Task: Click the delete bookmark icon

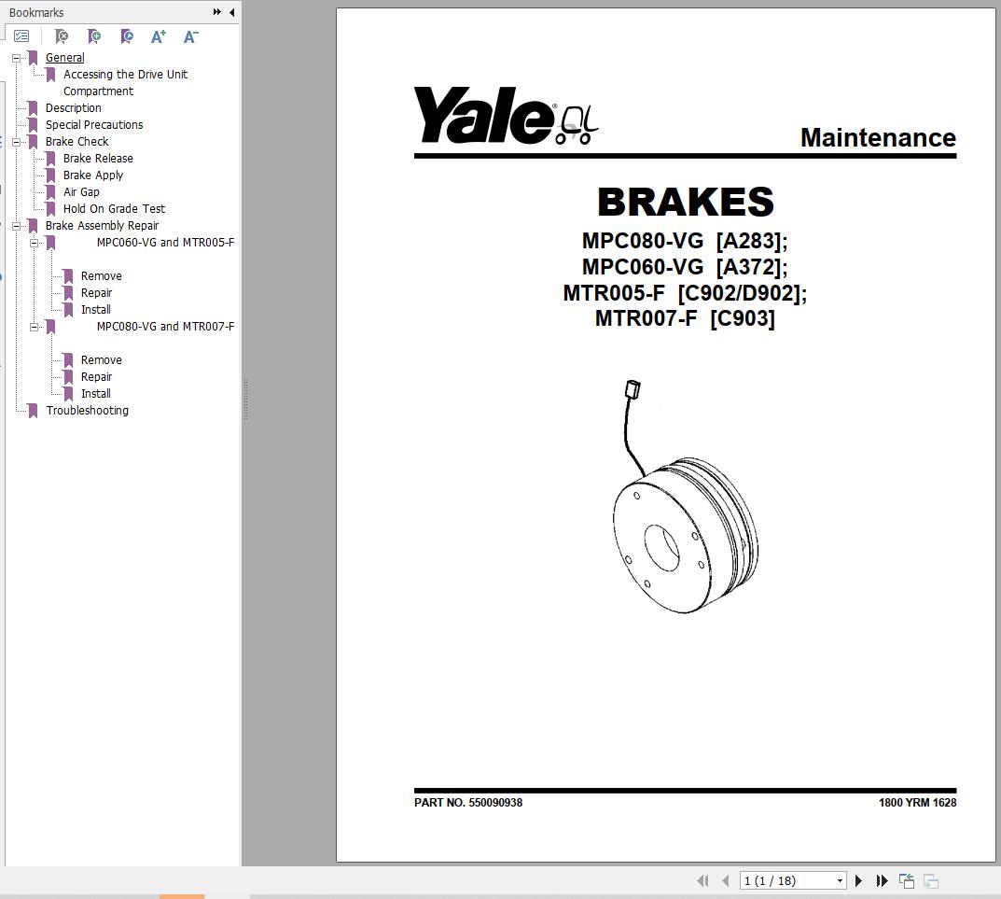Action: (x=62, y=36)
